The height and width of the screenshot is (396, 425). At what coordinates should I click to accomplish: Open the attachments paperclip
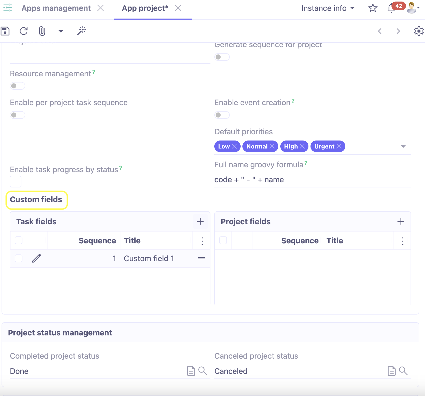(42, 31)
